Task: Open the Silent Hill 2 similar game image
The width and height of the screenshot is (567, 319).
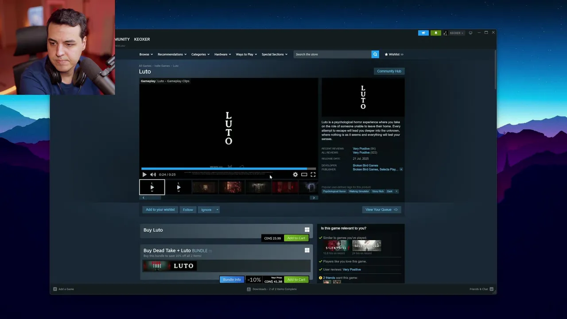Action: click(x=367, y=245)
